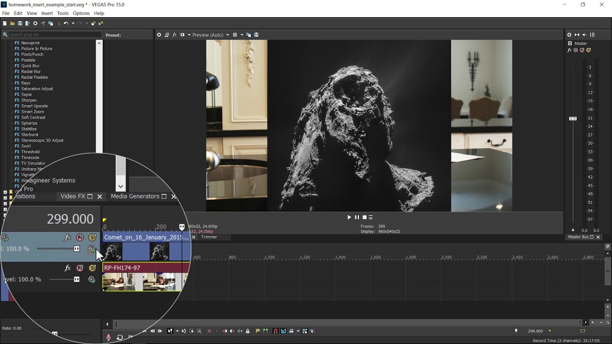Create a new project from toolbar
The image size is (612, 344).
5,23
